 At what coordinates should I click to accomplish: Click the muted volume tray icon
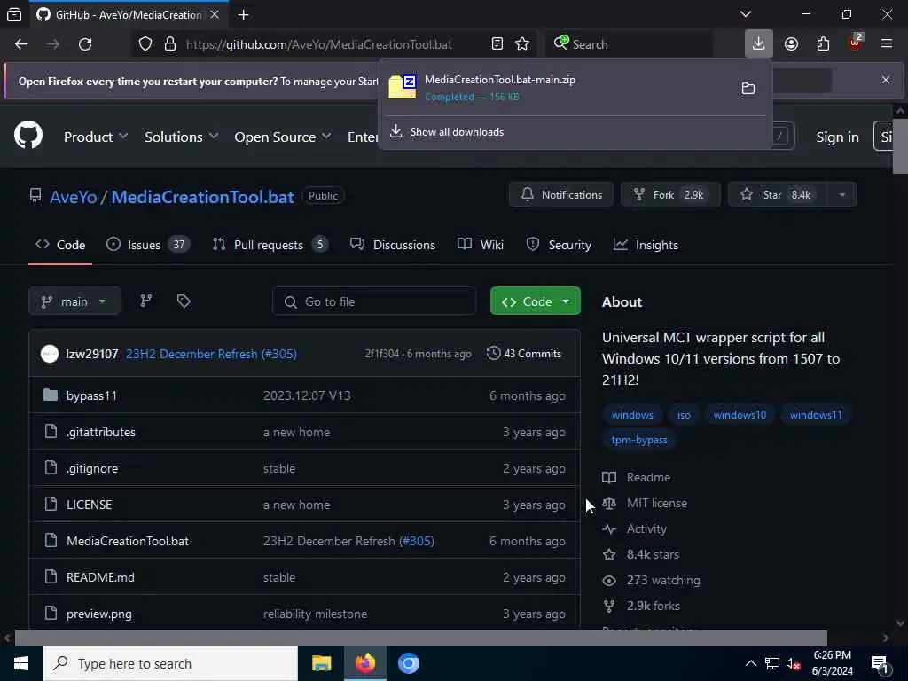(793, 663)
